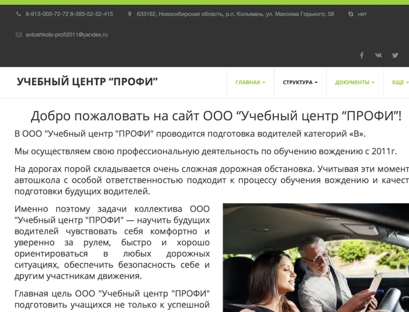
Task: Expand the ГЛАВНАЯ dropdown menu
Action: point(250,82)
